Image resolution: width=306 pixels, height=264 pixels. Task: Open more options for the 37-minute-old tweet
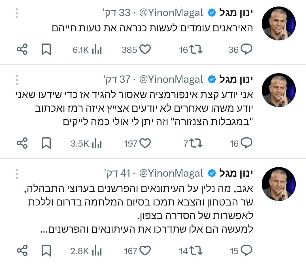(x=17, y=80)
